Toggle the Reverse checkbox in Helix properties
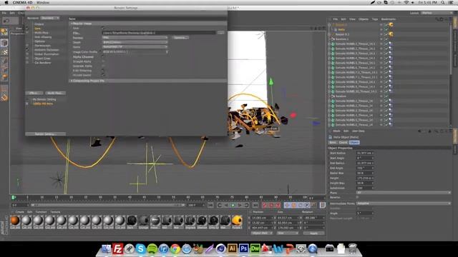The height and width of the screenshot is (257, 458). pos(358,198)
